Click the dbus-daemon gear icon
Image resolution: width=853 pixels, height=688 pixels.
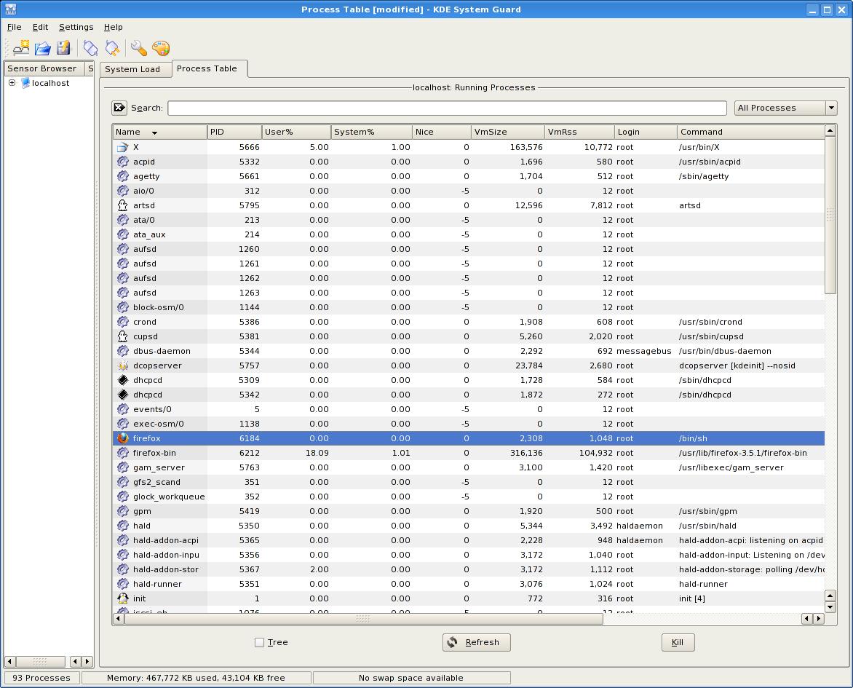(x=123, y=351)
